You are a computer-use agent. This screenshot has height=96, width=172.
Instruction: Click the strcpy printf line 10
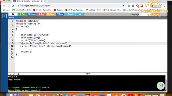click(47, 46)
